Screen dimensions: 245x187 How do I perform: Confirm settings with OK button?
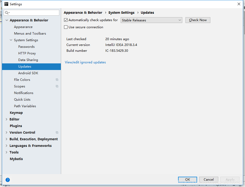[x=188, y=180]
